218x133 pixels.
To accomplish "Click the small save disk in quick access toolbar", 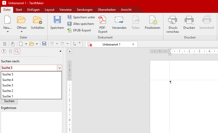I will click(44, 44).
